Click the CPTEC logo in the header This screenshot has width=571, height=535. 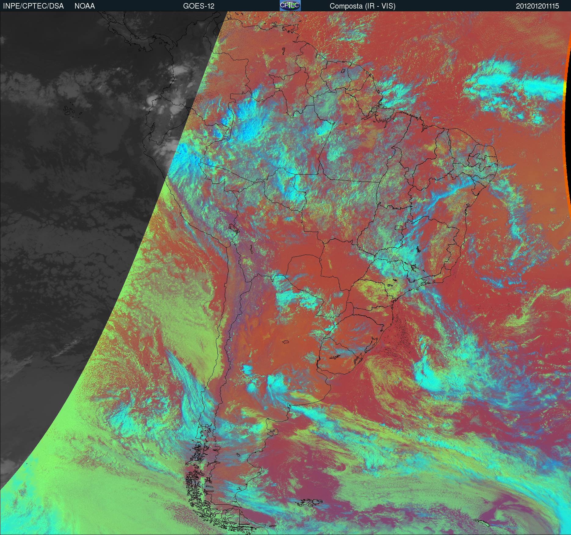click(290, 6)
